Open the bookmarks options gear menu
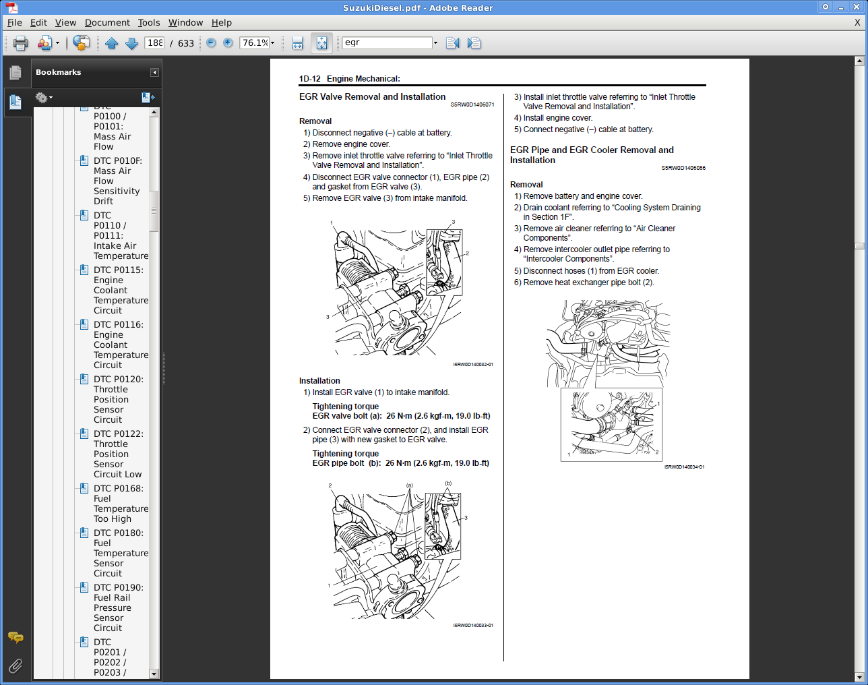Viewport: 868px width, 685px height. [x=44, y=98]
